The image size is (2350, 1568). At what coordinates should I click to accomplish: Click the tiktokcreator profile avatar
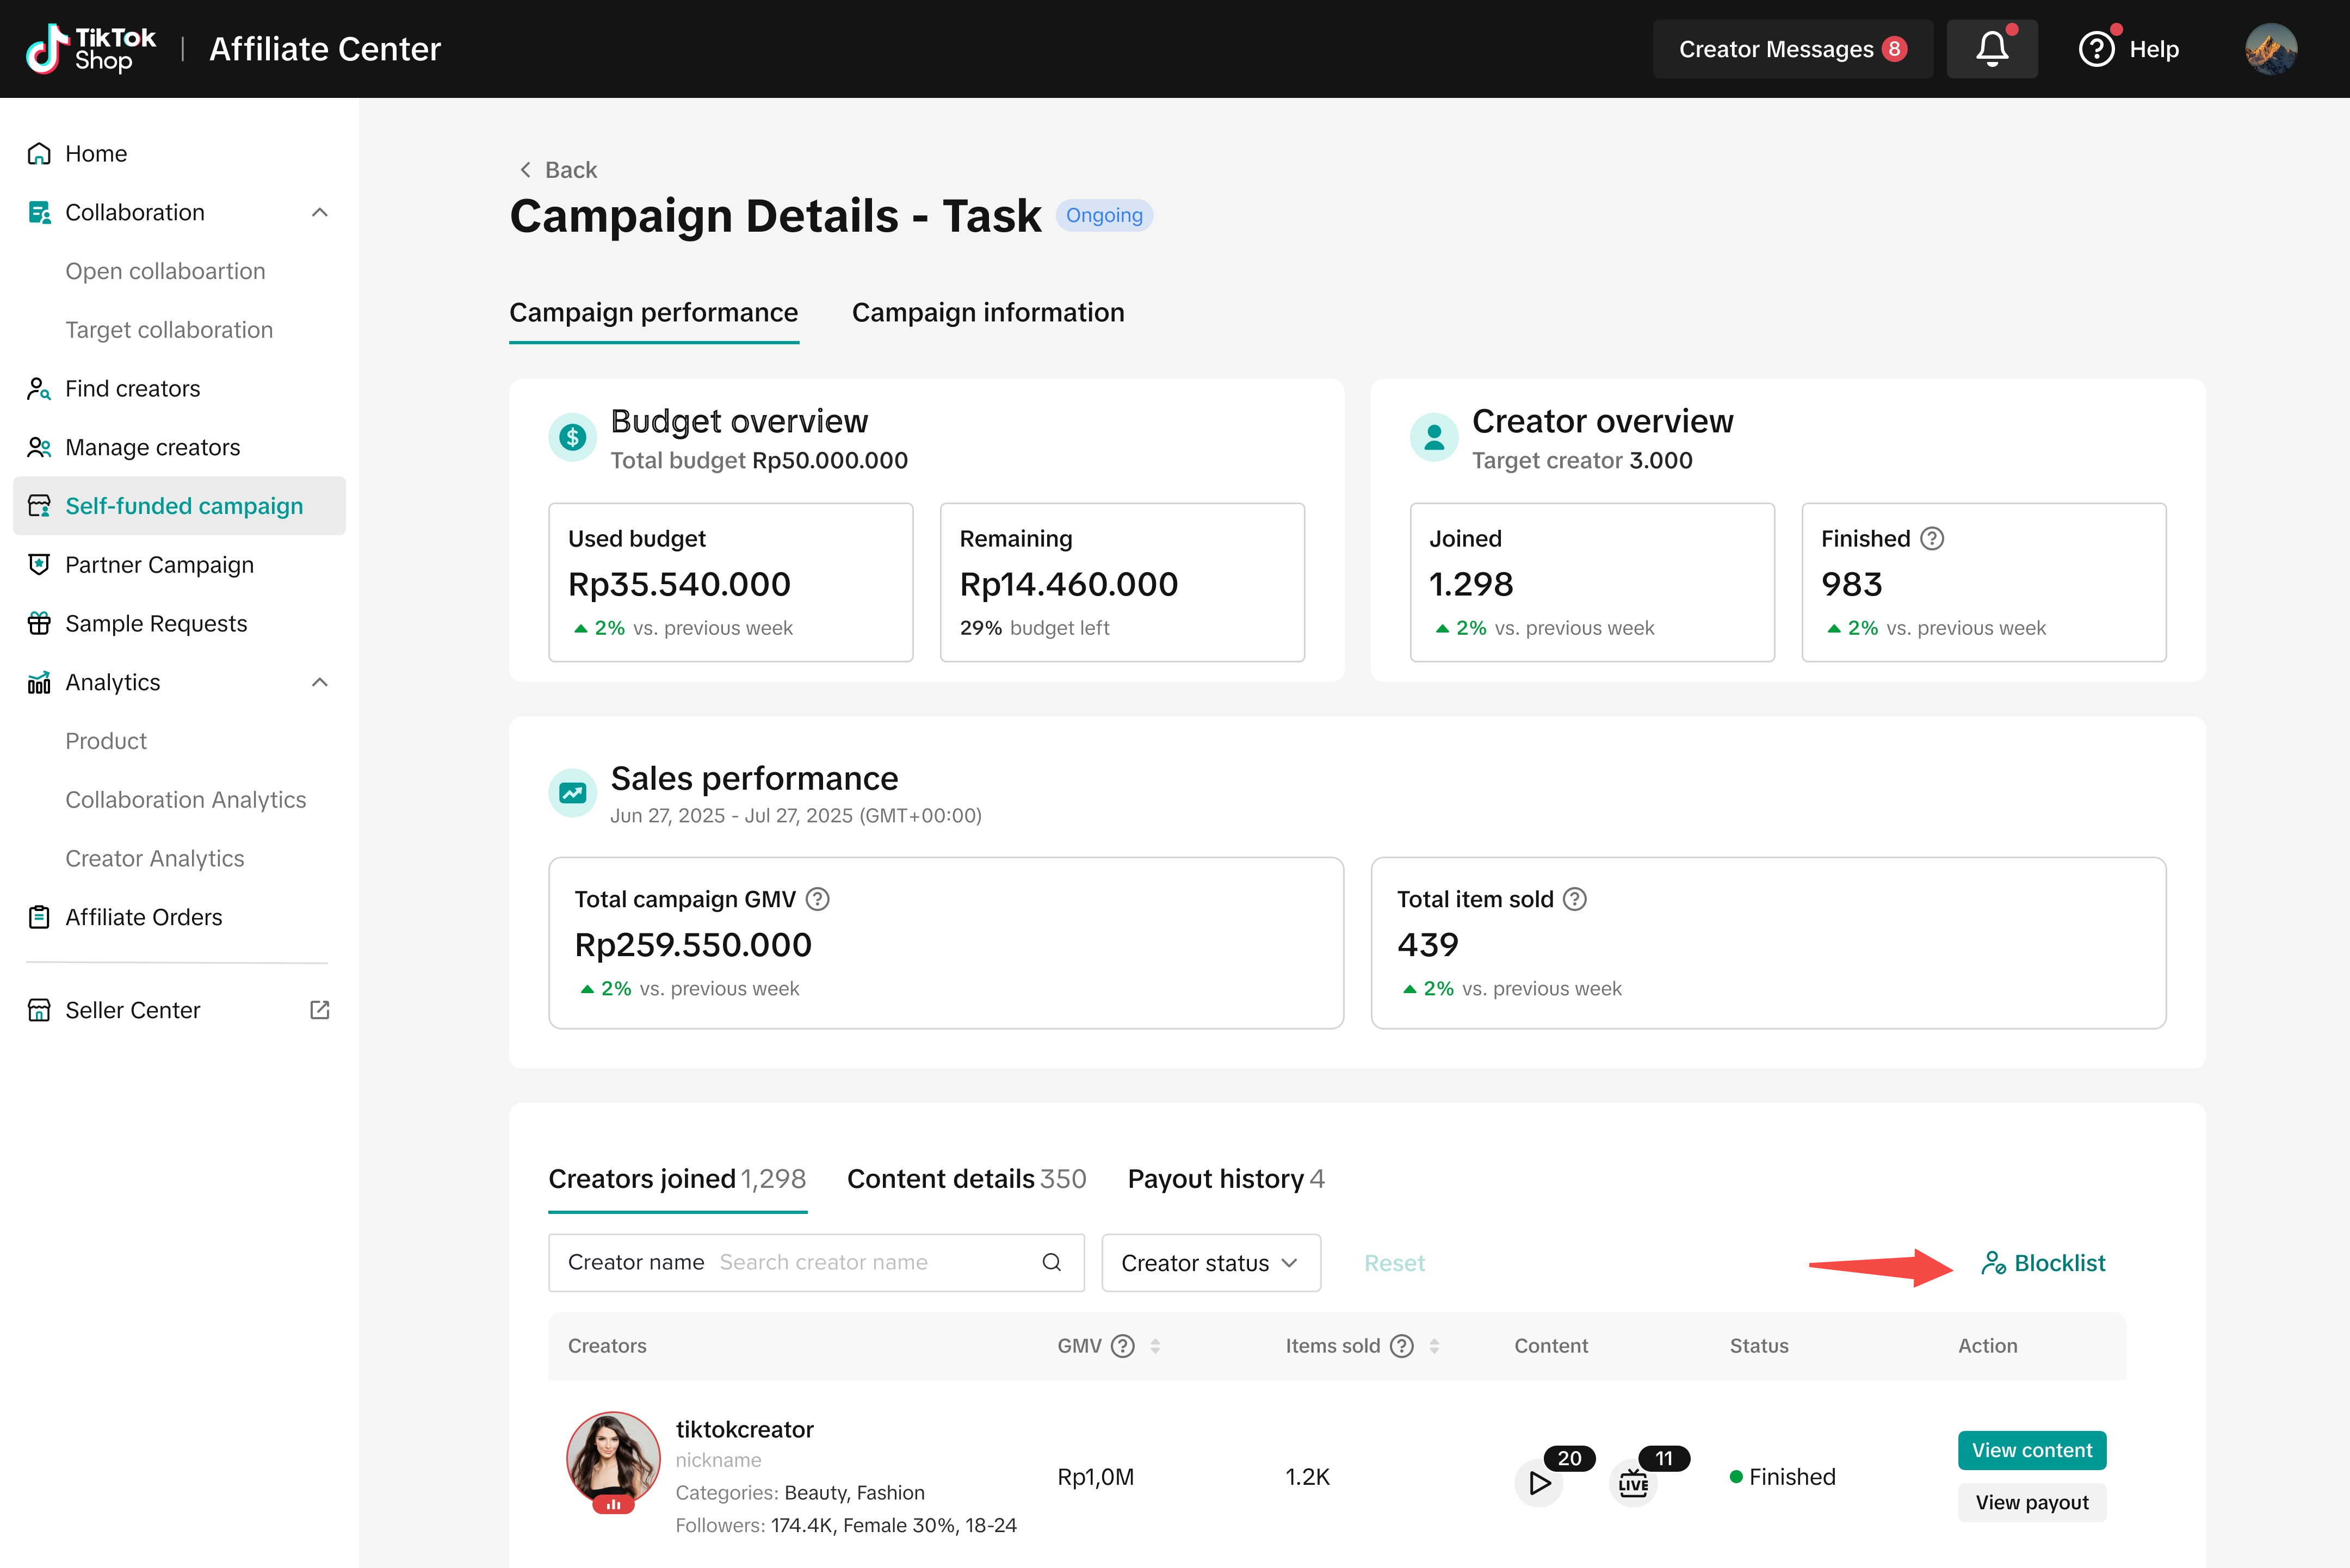[x=613, y=1458]
